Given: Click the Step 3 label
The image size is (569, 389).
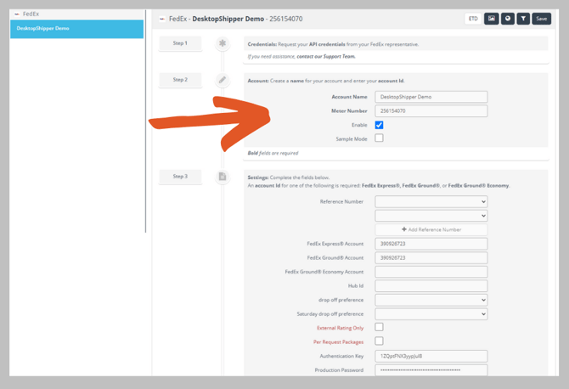Looking at the screenshot, I should 180,177.
